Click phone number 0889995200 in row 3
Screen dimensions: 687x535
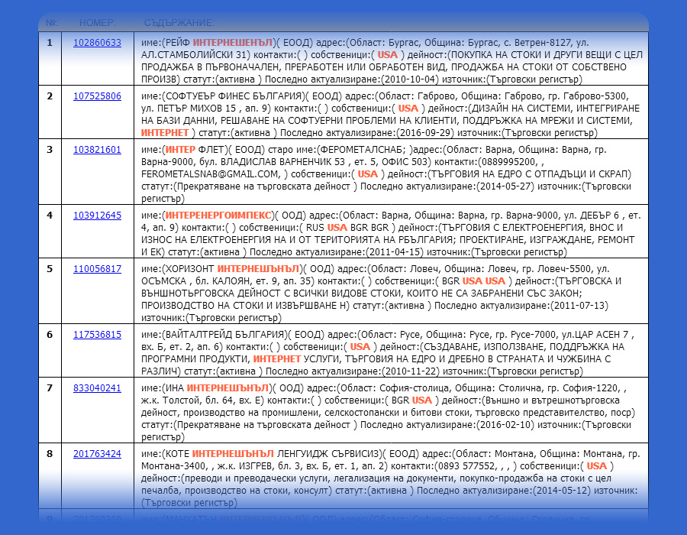pos(508,162)
